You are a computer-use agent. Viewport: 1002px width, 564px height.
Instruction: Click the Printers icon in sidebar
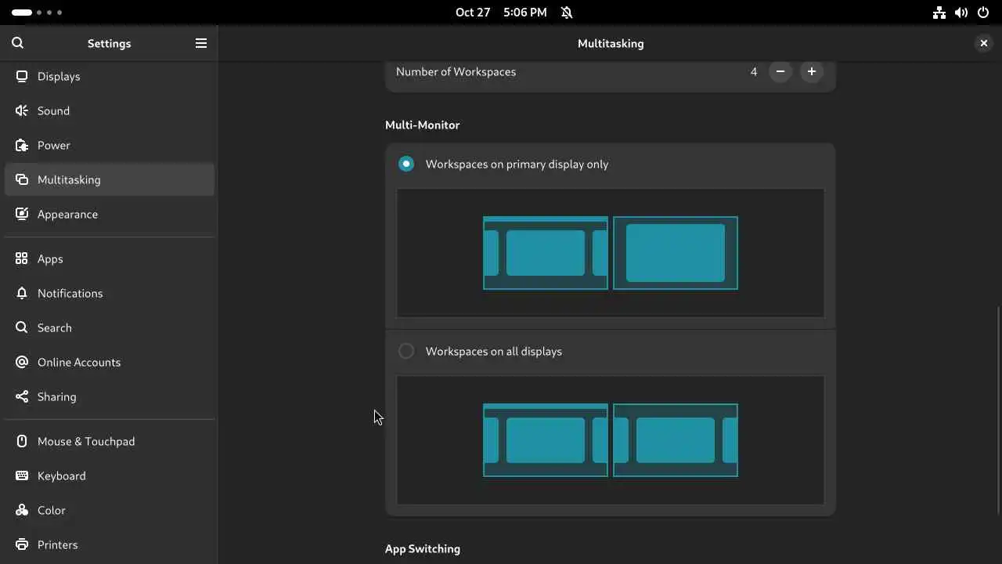click(22, 544)
